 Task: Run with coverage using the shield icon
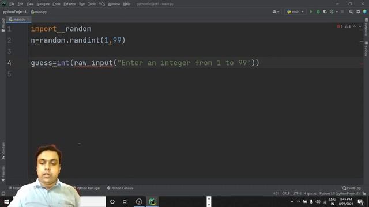(x=325, y=11)
